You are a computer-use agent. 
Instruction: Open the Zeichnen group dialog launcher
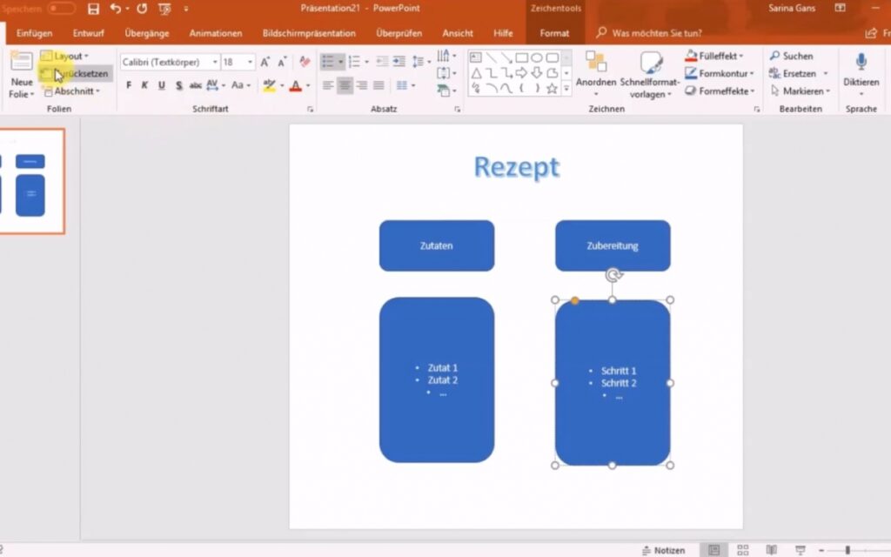757,109
